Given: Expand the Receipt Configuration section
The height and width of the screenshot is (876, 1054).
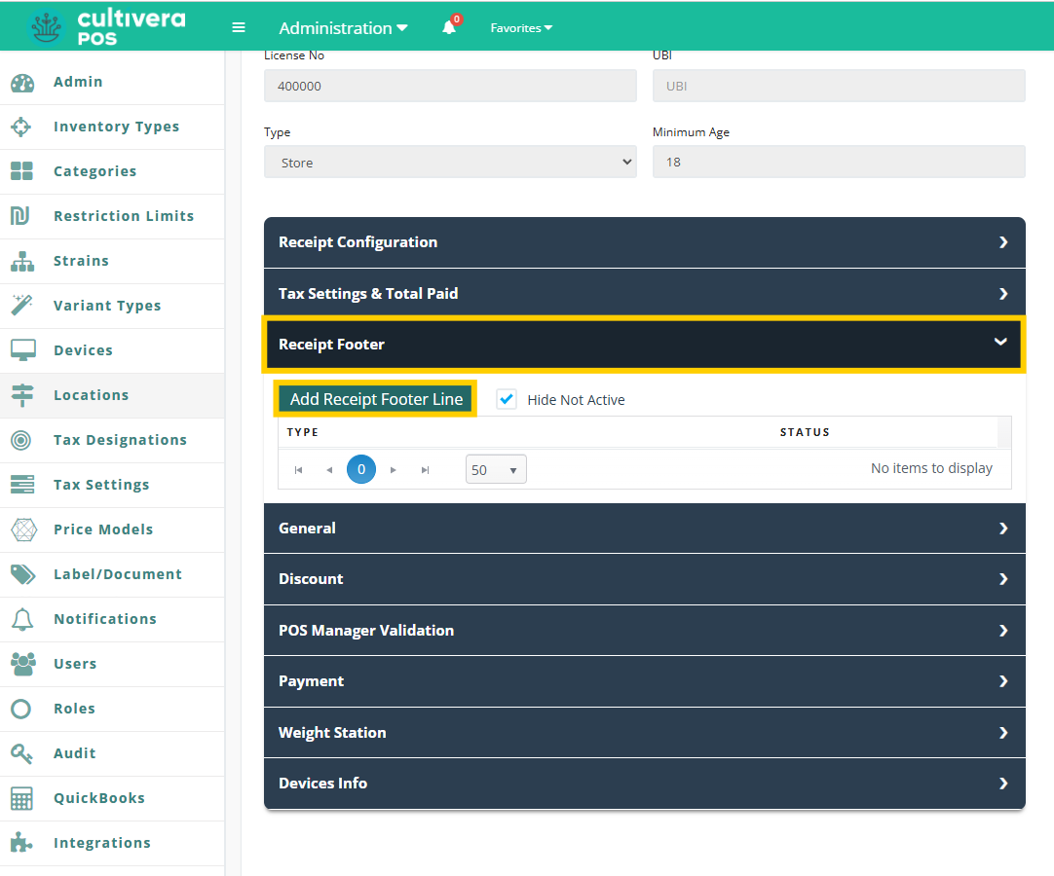Looking at the screenshot, I should tap(644, 242).
